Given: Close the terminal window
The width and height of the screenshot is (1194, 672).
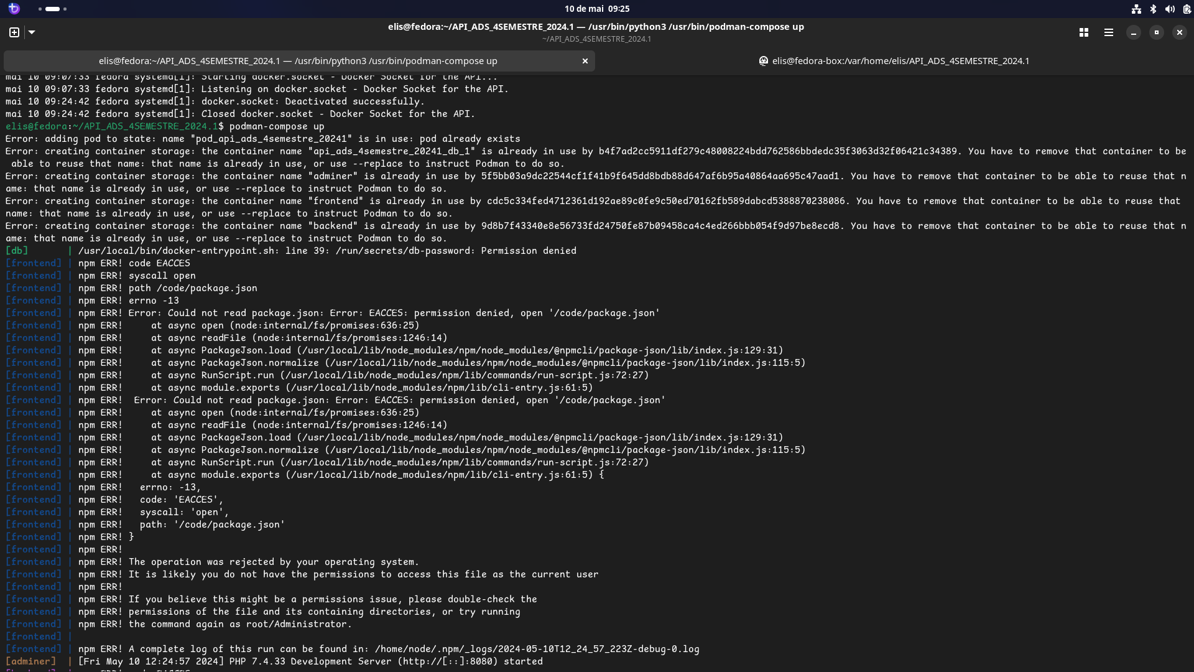Looking at the screenshot, I should pos(1180,32).
